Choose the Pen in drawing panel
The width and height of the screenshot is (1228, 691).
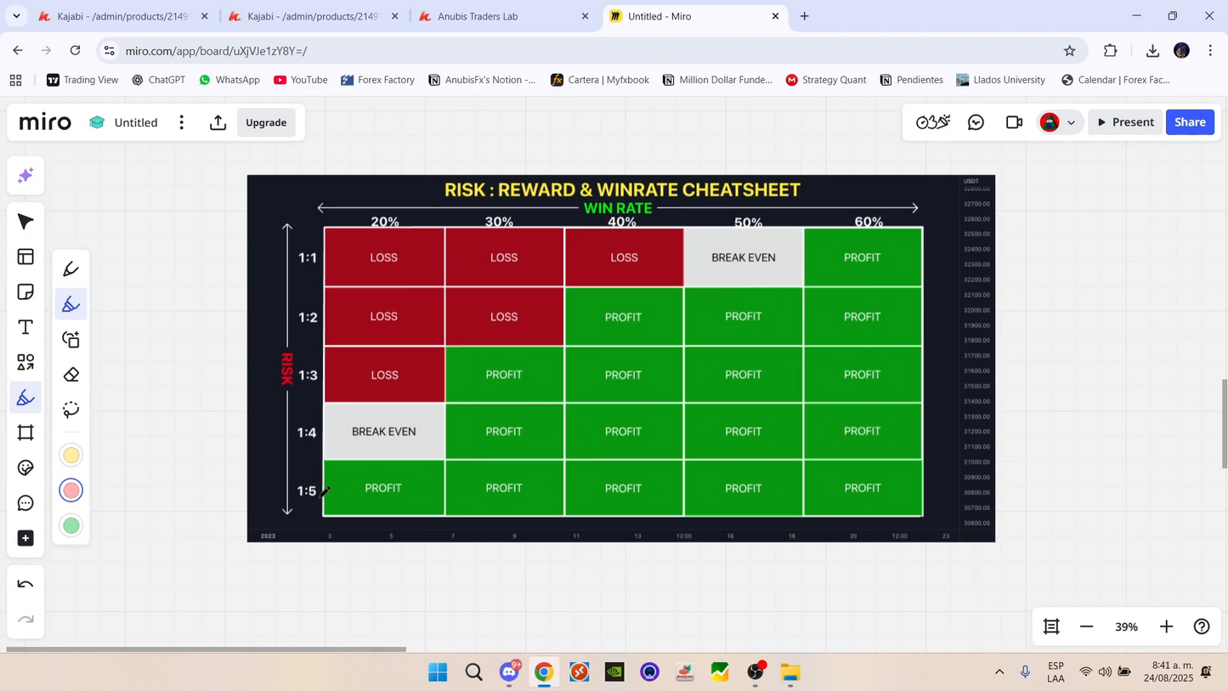(71, 269)
